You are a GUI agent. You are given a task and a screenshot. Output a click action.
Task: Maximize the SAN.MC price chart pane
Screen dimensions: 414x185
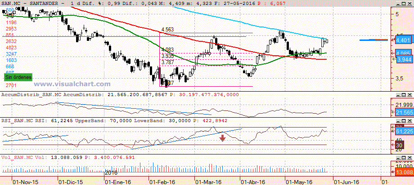click(405, 3)
